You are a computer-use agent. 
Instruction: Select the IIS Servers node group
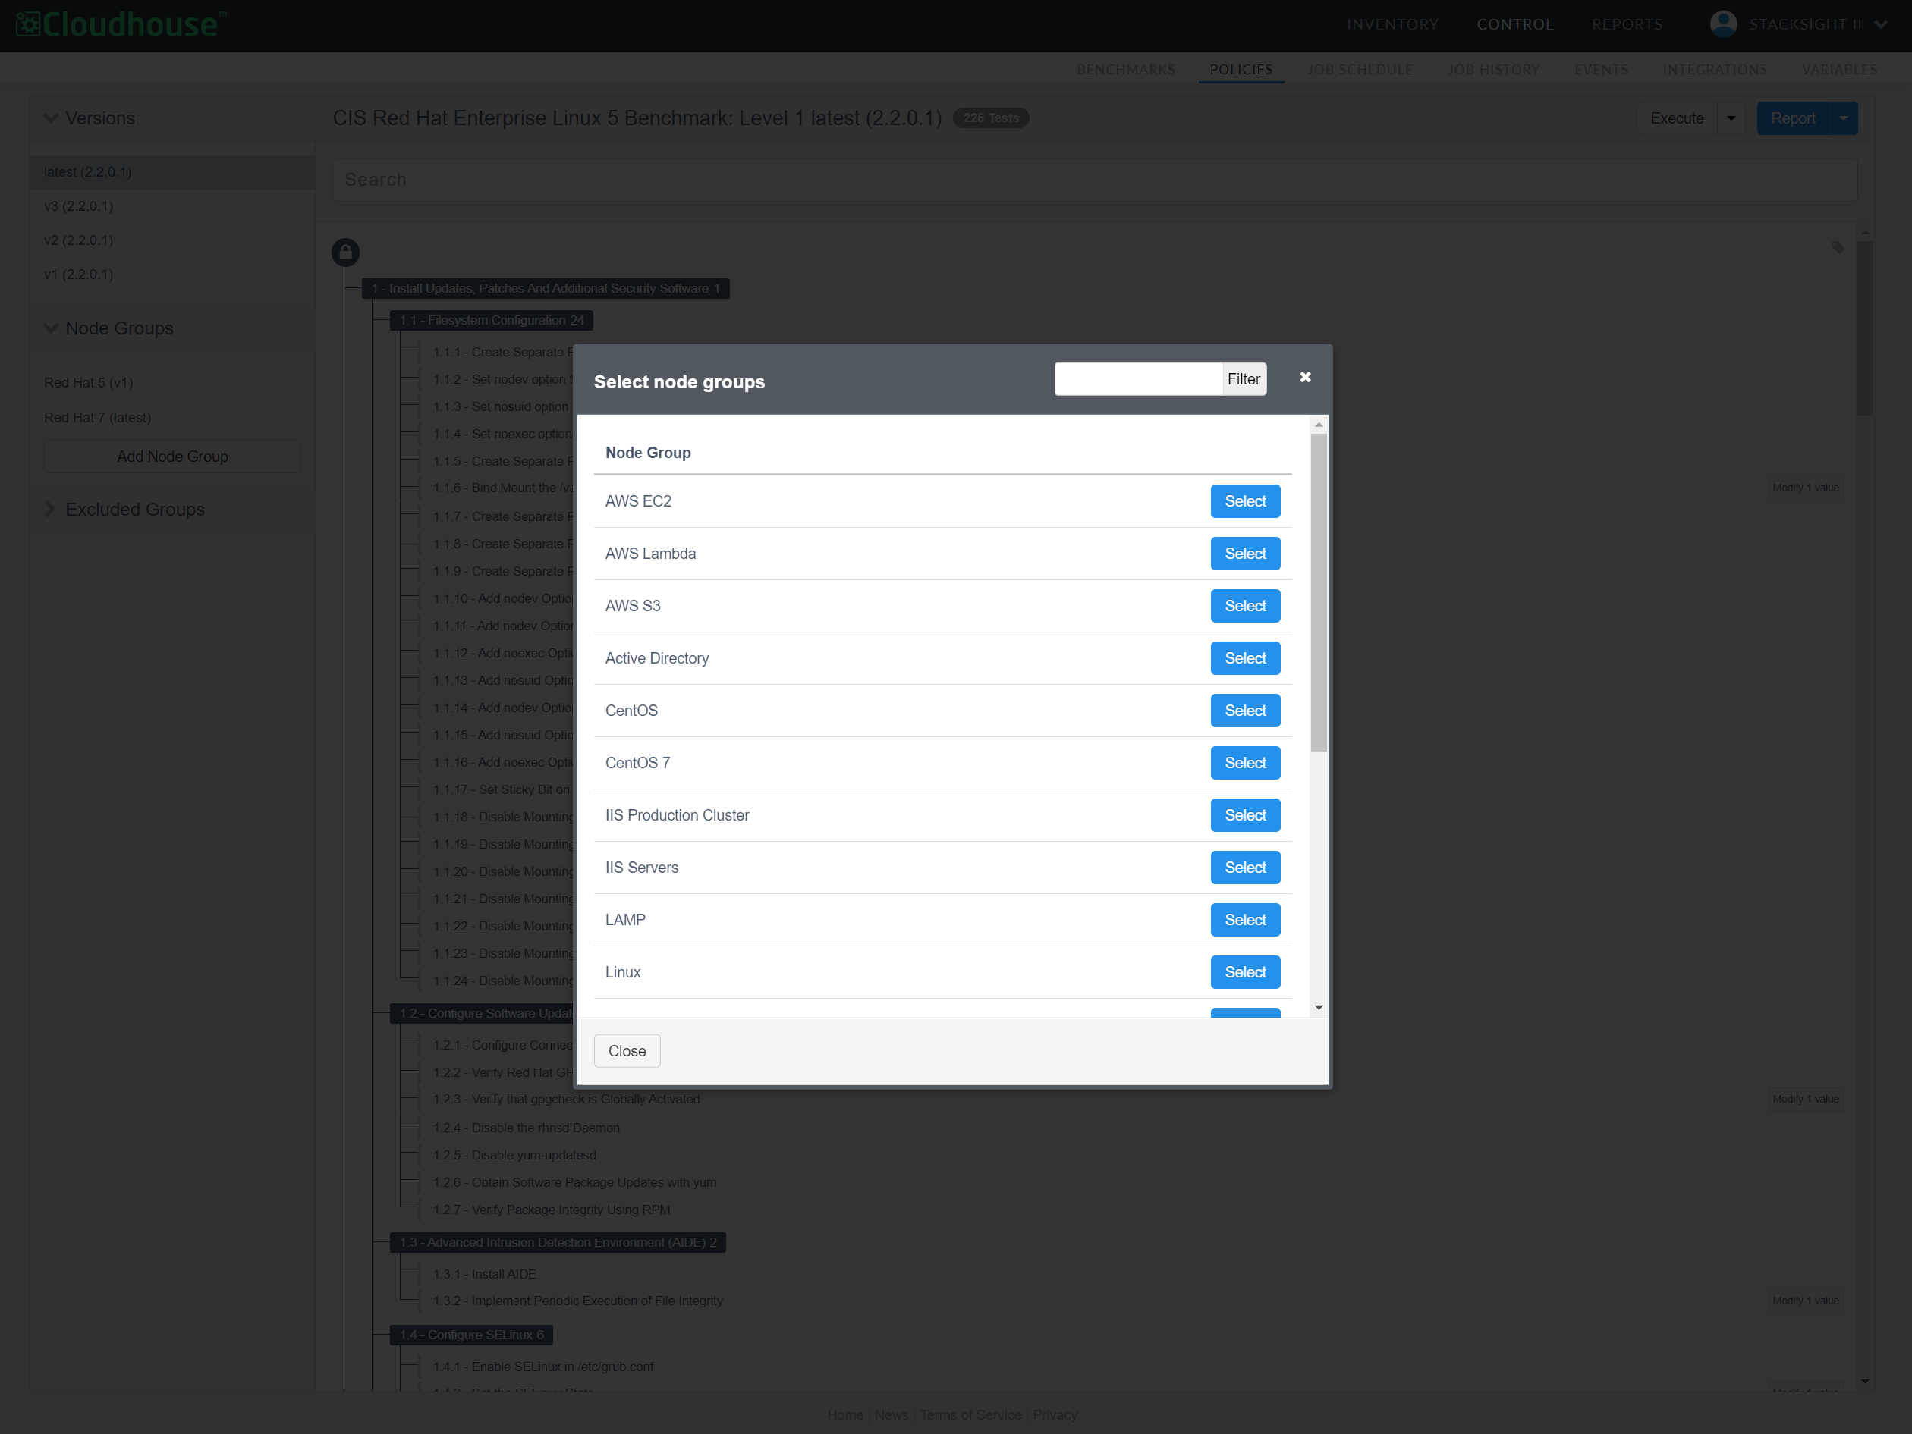[1245, 868]
